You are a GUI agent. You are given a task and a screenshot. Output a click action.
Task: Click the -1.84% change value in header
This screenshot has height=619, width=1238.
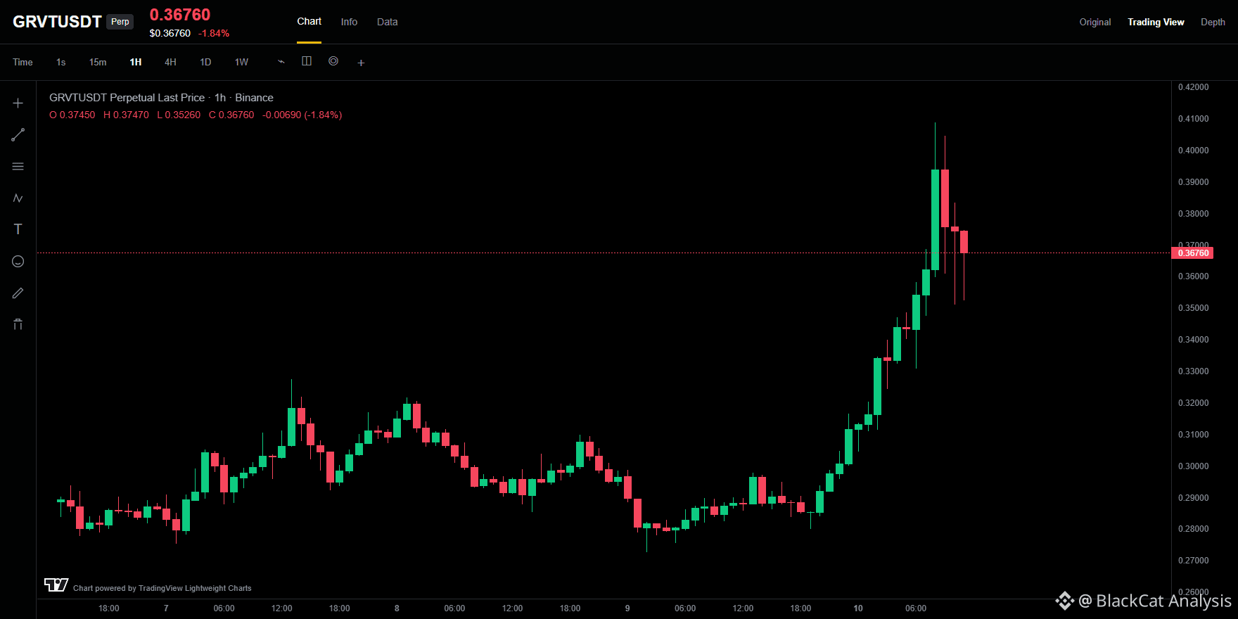click(x=214, y=33)
